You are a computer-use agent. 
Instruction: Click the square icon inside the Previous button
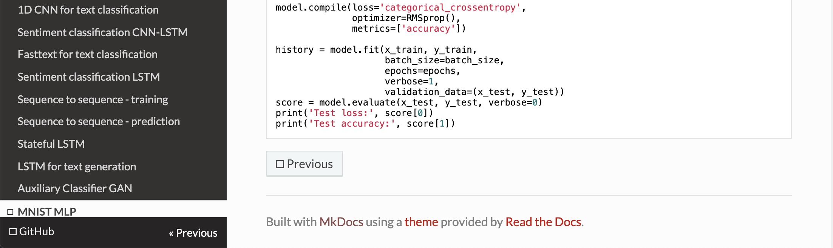280,164
